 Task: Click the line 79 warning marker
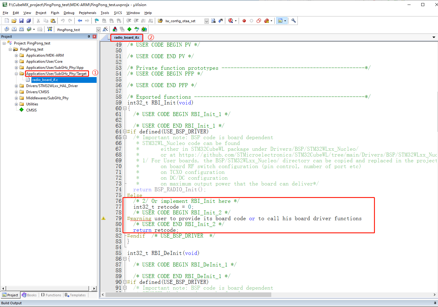pyautogui.click(x=104, y=218)
